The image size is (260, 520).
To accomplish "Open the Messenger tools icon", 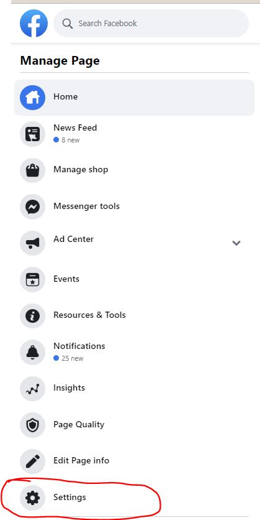I will 32,207.
